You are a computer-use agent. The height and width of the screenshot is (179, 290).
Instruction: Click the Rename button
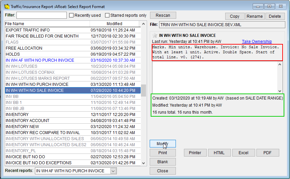pos(255,16)
